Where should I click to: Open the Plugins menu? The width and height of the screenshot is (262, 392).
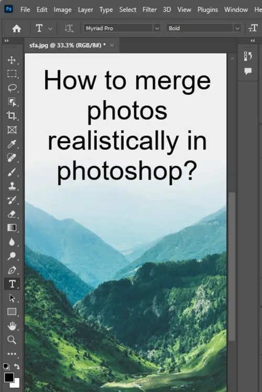(x=208, y=10)
